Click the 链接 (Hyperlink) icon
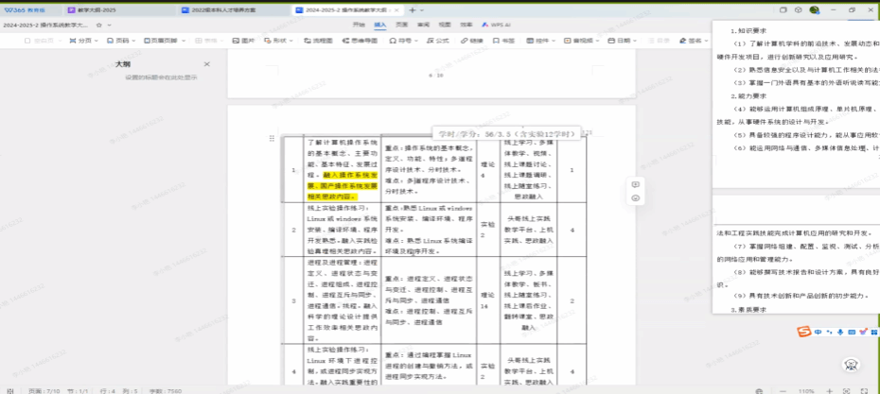The image size is (880, 394). [472, 41]
